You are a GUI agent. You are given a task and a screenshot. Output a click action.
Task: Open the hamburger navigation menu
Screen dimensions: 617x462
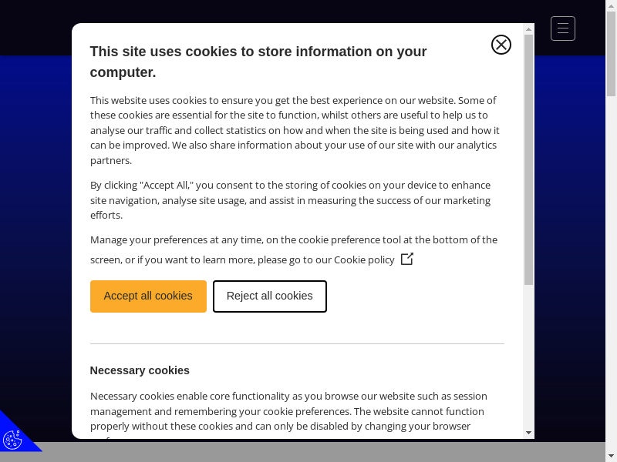563,28
